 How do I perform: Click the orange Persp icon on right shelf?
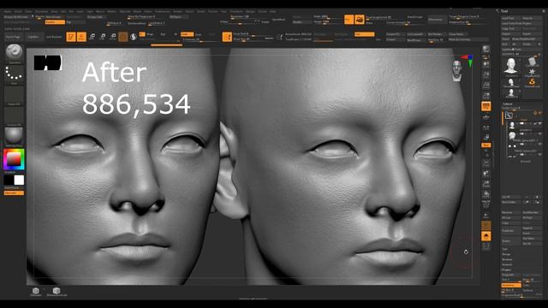click(x=486, y=106)
